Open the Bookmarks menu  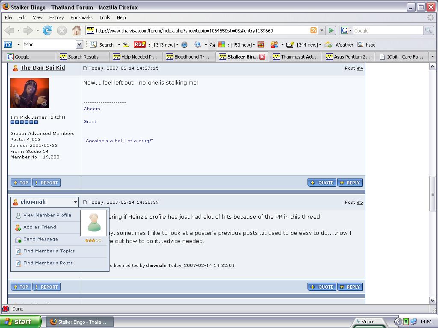coord(81,18)
